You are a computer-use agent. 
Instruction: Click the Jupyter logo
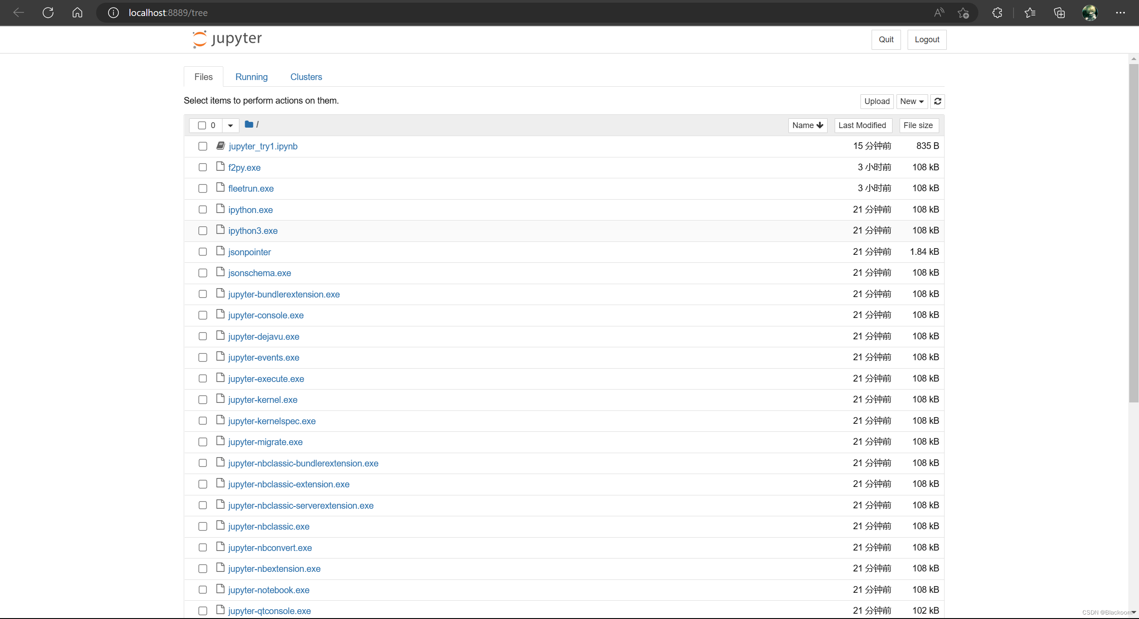(x=227, y=39)
